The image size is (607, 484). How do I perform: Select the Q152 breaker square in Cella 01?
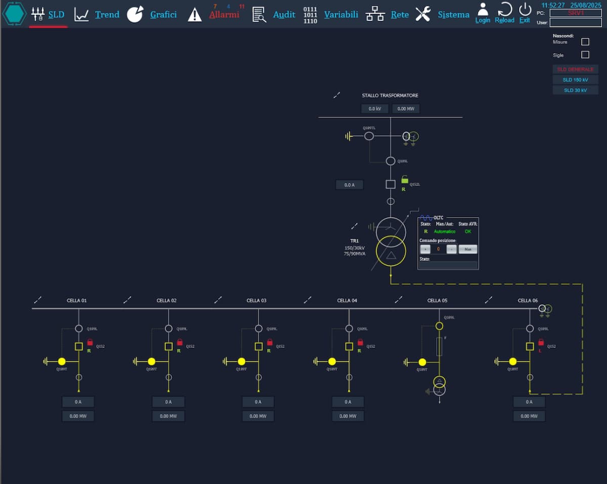(79, 346)
